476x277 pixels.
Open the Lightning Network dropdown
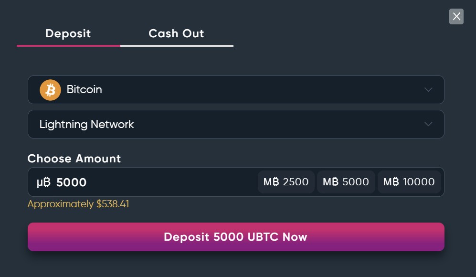click(x=236, y=124)
